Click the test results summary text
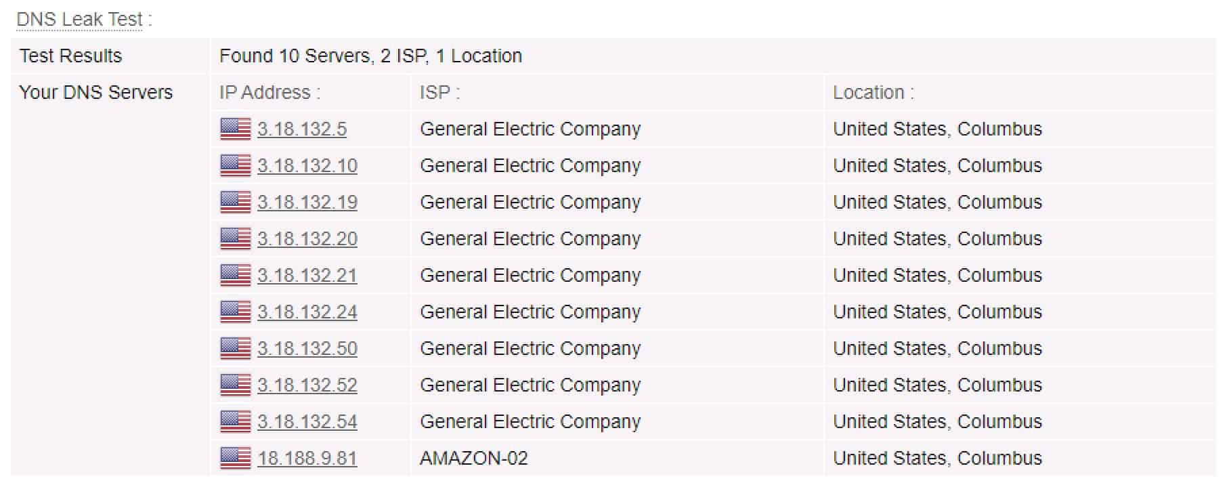Image resolution: width=1227 pixels, height=485 pixels. [x=370, y=56]
